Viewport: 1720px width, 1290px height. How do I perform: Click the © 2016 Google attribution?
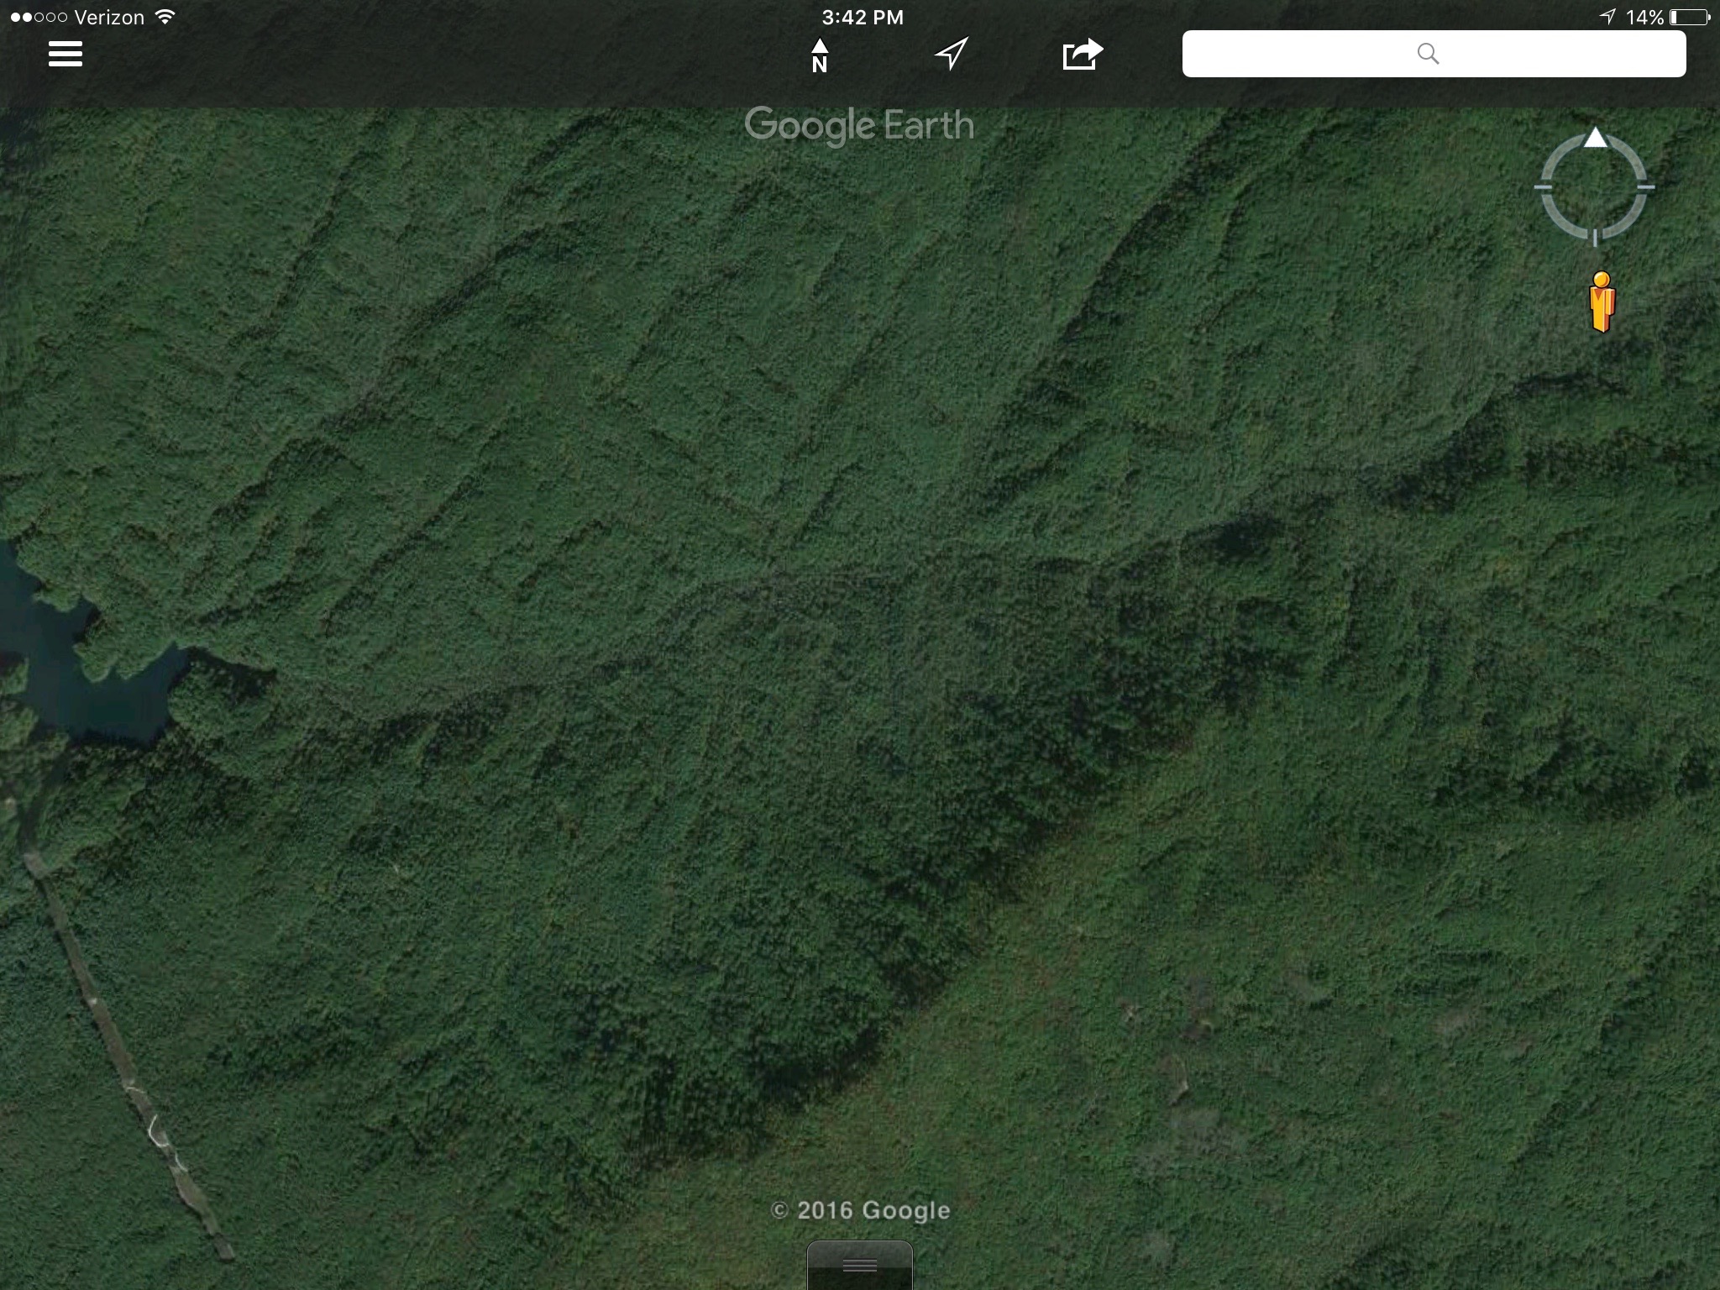[x=860, y=1210]
